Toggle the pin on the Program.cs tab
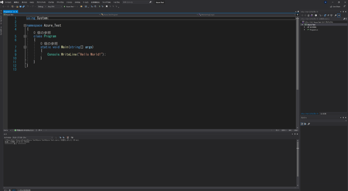This screenshot has height=191, width=348. pyautogui.click(x=14, y=12)
